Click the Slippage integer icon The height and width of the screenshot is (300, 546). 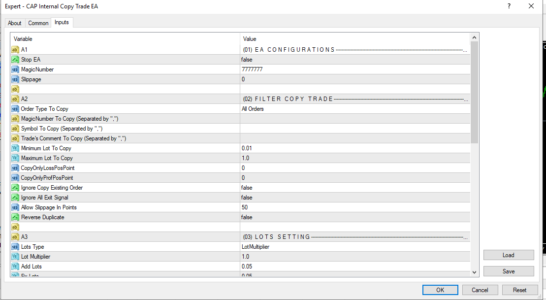pos(15,79)
